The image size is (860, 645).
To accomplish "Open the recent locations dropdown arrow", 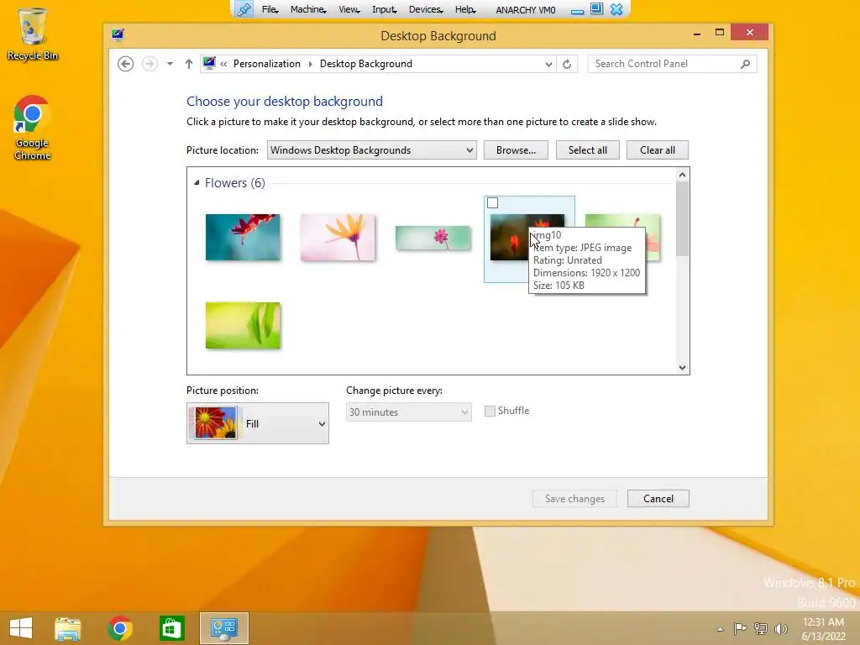I will click(x=170, y=64).
